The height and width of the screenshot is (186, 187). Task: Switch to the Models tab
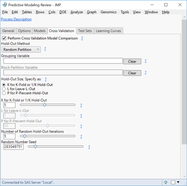point(40,31)
